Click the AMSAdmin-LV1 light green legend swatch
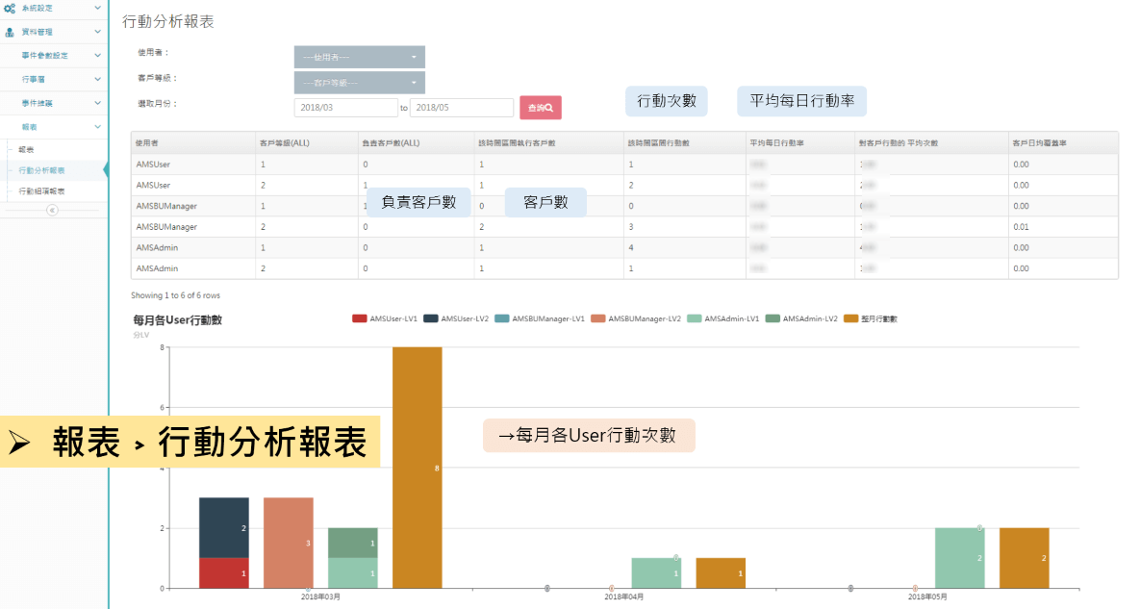The image size is (1140, 609). (x=695, y=318)
